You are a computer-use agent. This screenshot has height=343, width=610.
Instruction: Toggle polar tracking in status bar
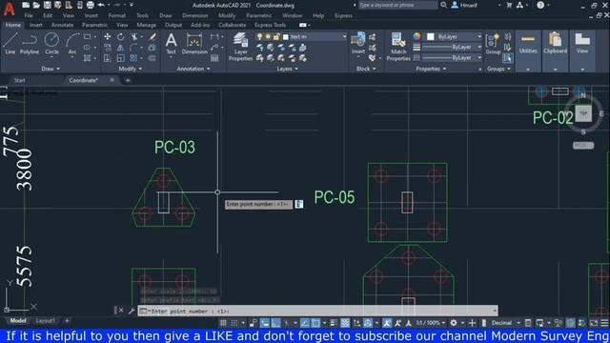tap(287, 323)
